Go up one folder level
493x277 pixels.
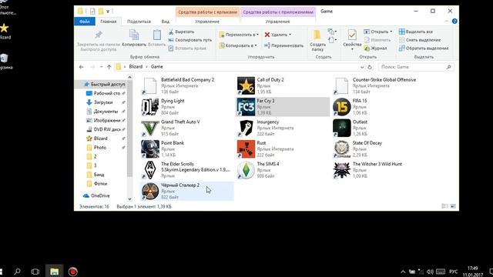click(x=109, y=67)
